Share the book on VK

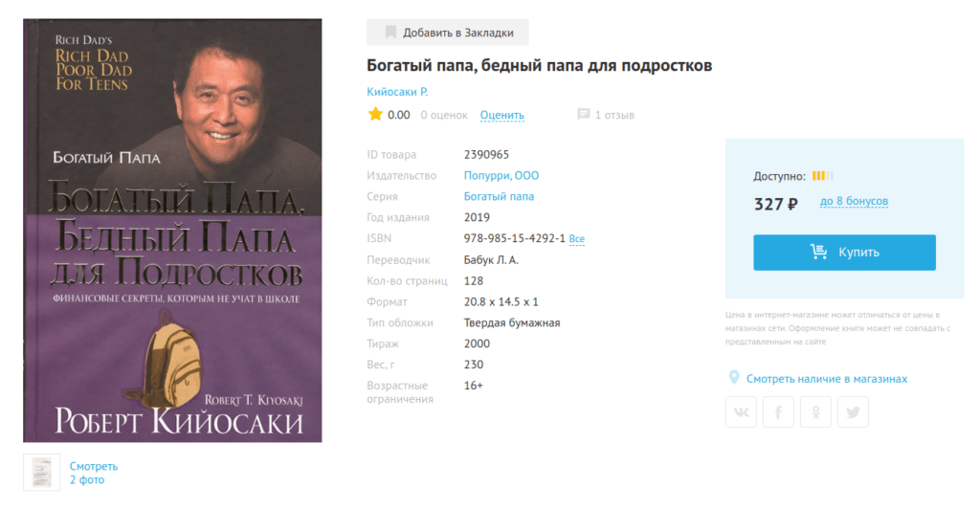click(x=741, y=411)
